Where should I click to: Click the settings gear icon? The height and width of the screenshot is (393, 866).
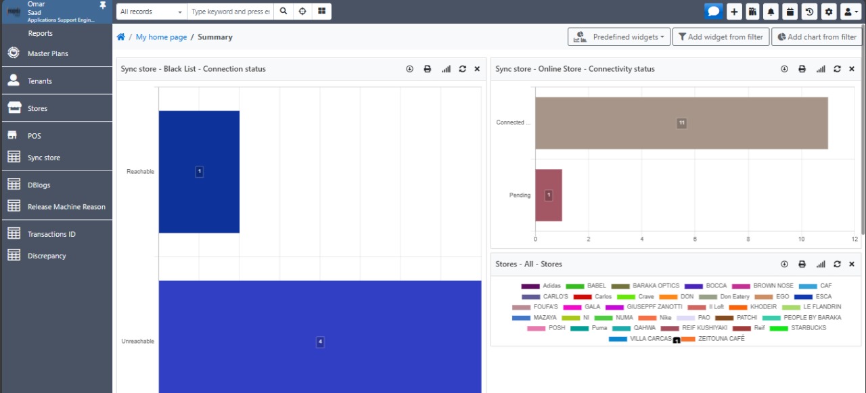click(829, 11)
